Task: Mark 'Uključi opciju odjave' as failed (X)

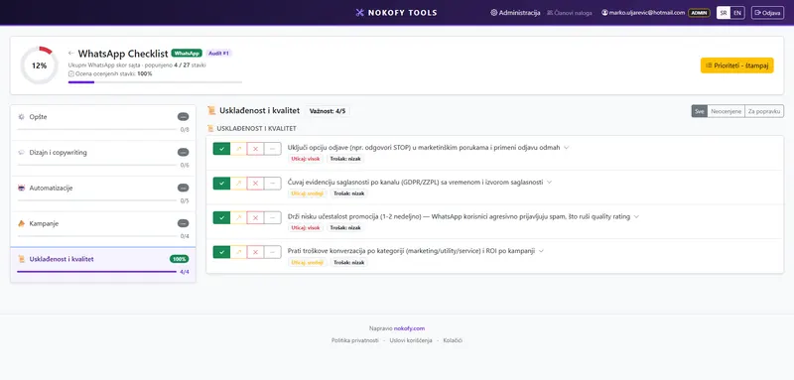Action: tap(256, 149)
